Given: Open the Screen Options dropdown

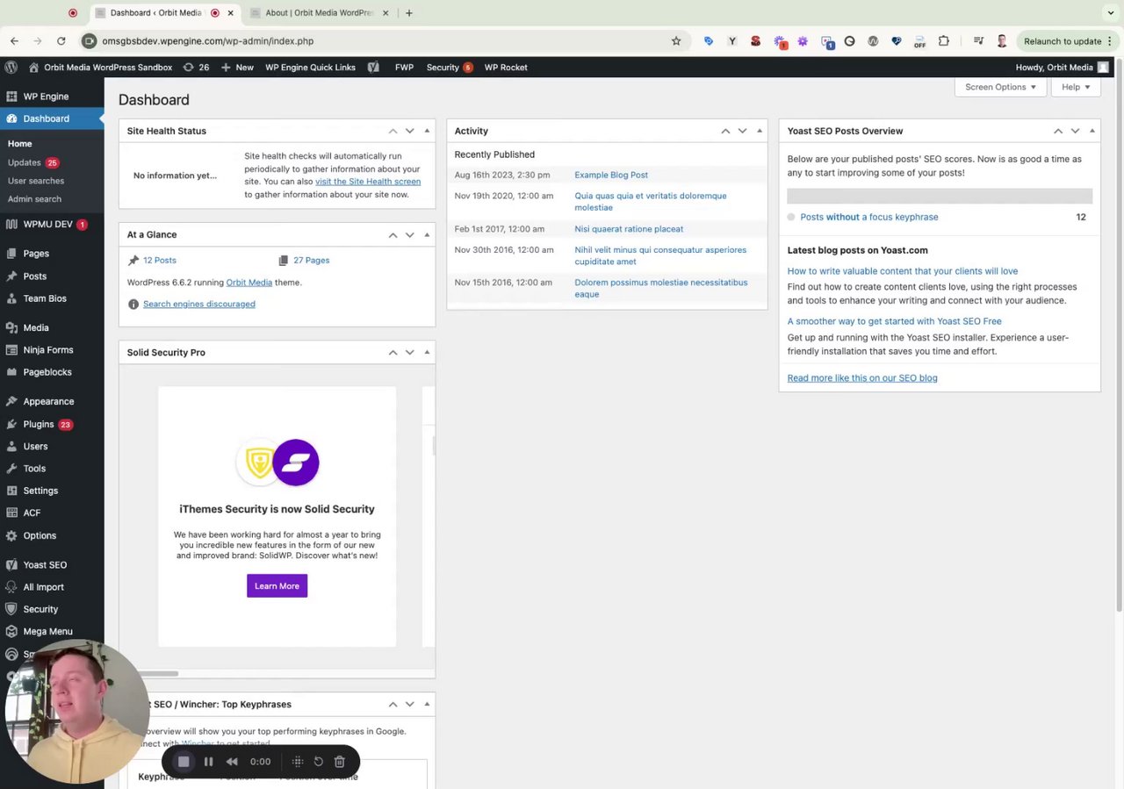Looking at the screenshot, I should (x=1000, y=87).
